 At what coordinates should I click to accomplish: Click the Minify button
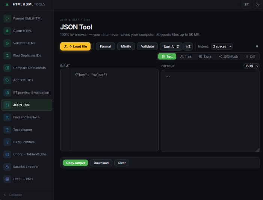[126, 46]
